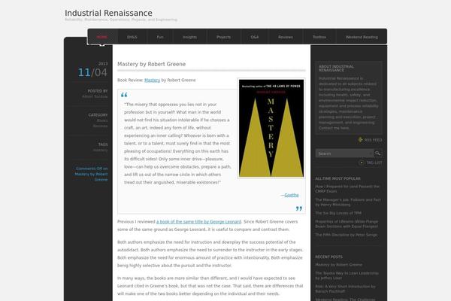Open the Books category link

pos(102,120)
